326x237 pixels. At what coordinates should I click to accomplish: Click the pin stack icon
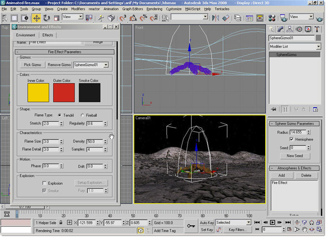coord(273,109)
